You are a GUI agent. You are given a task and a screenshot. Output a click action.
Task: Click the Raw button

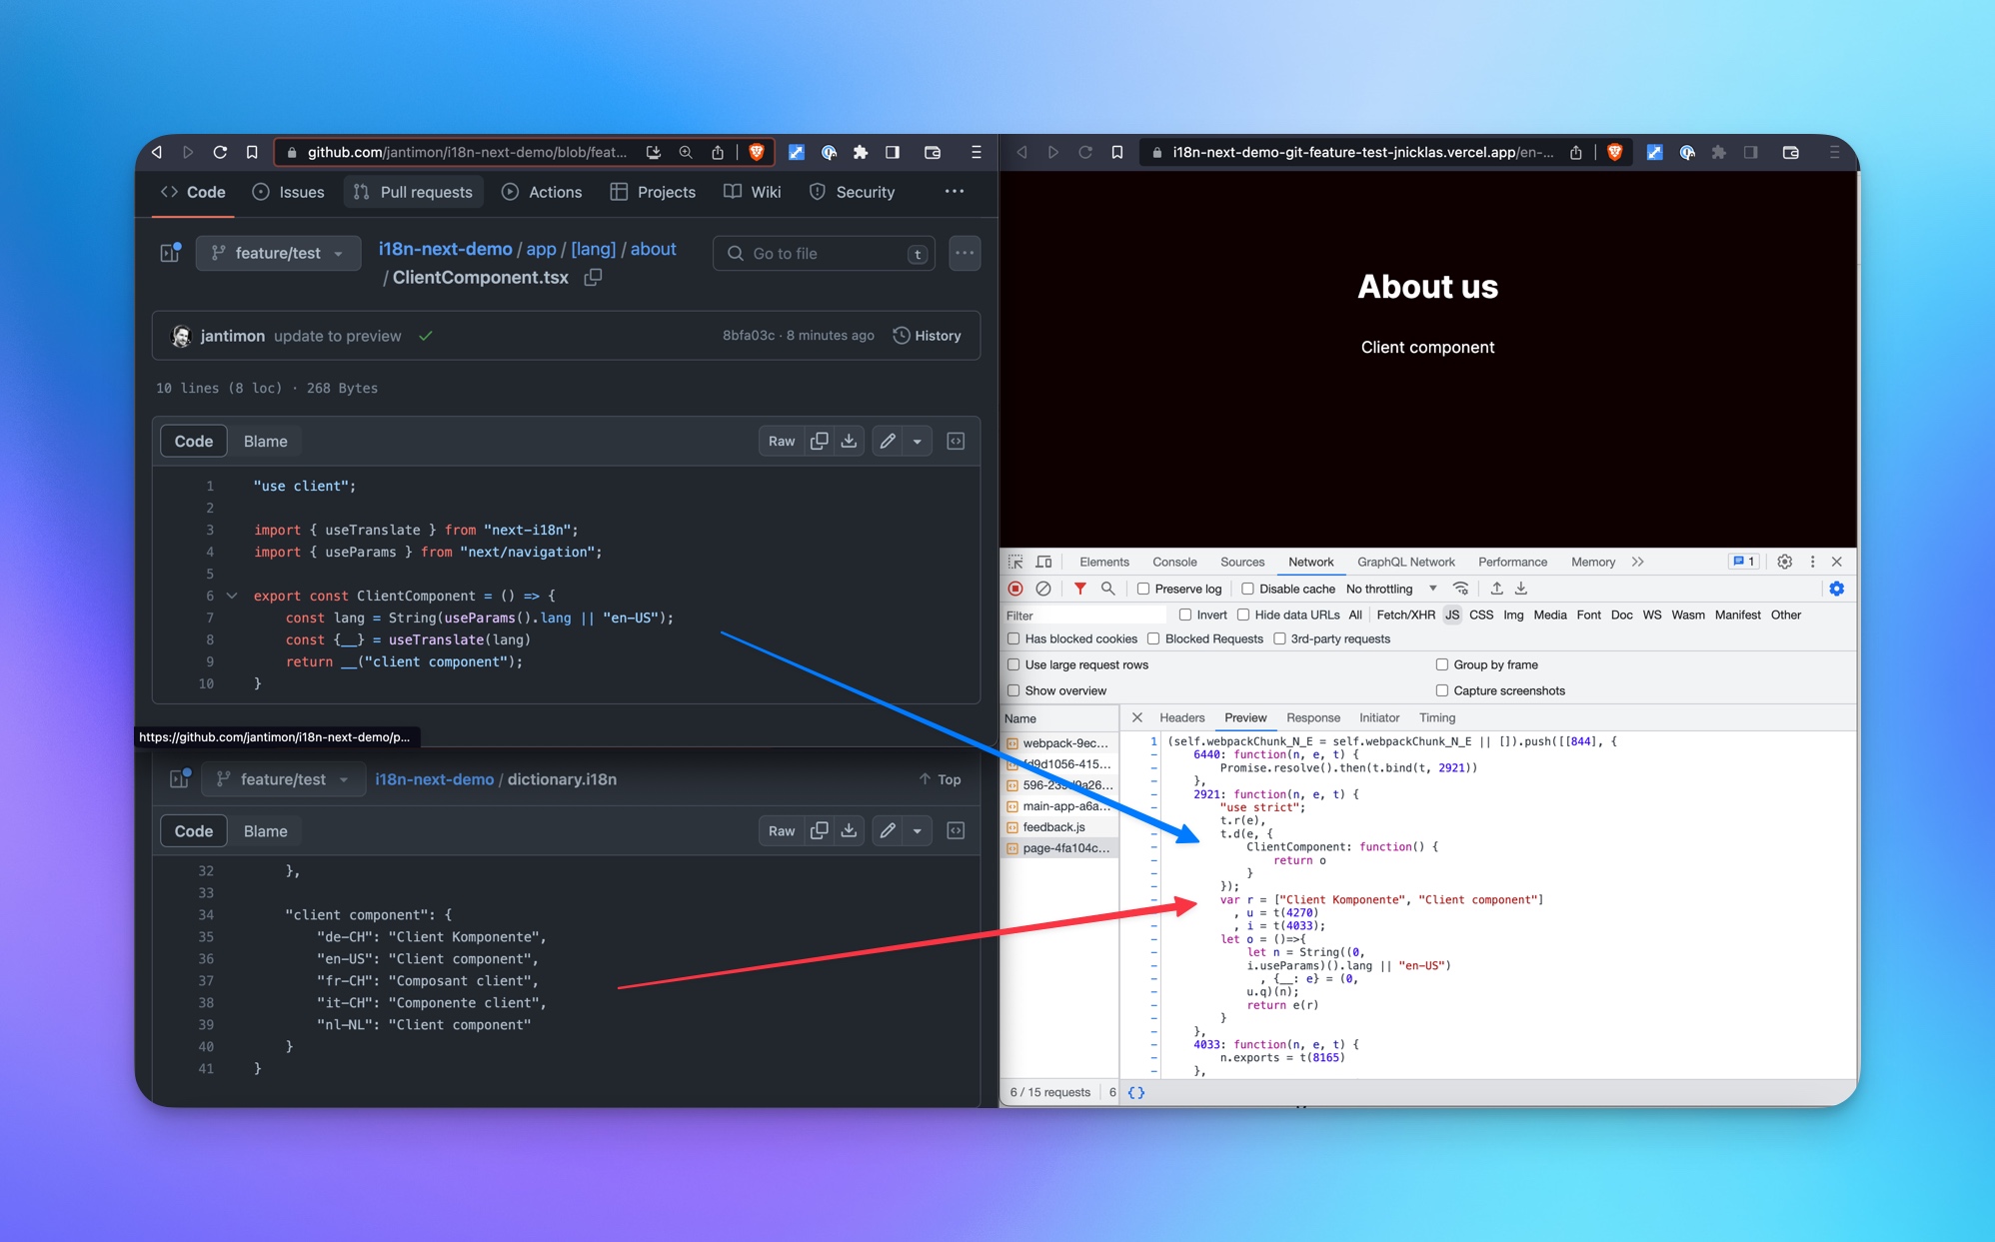tap(782, 441)
